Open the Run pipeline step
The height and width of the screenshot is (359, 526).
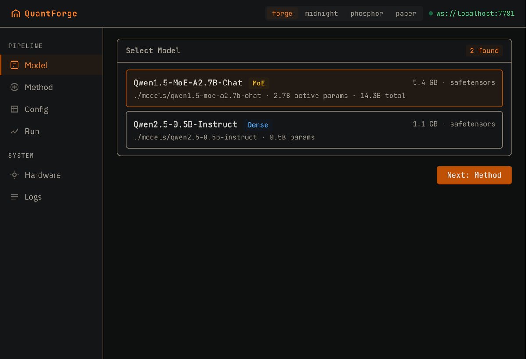51,131
